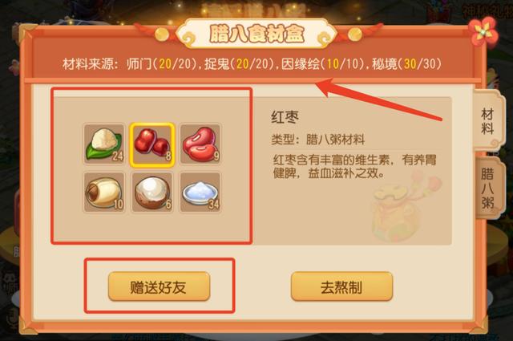Click the 秘境 (30/30) source text
This screenshot has height=341, width=513.
406,64
